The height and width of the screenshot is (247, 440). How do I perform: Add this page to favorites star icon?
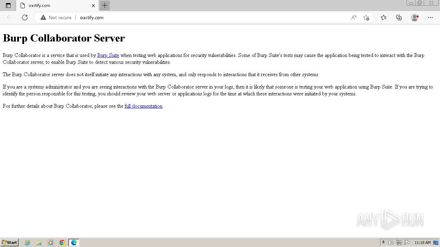(x=366, y=17)
